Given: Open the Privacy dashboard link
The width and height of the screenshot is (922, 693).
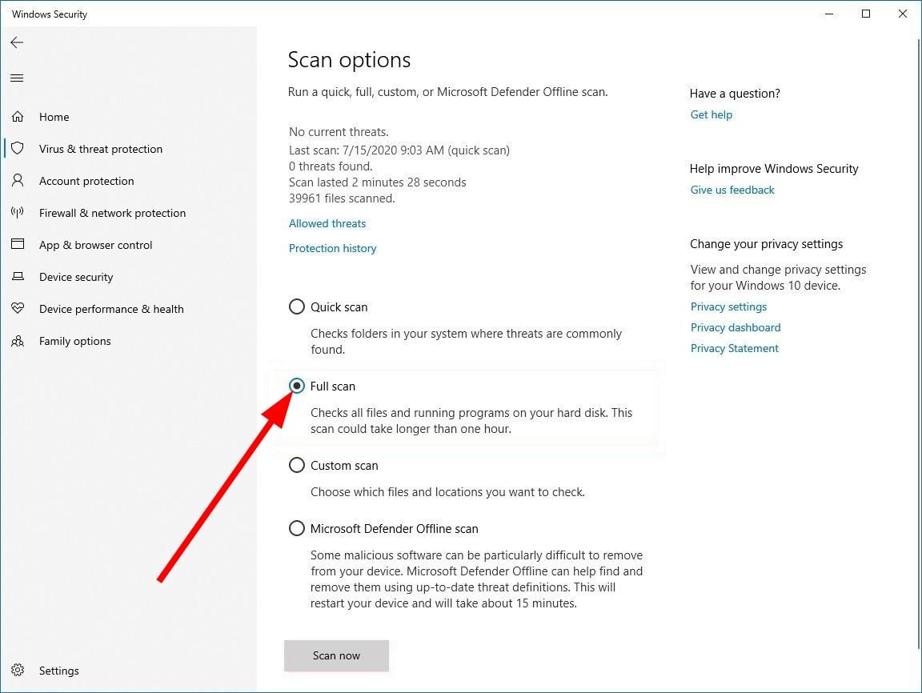Looking at the screenshot, I should click(x=735, y=327).
